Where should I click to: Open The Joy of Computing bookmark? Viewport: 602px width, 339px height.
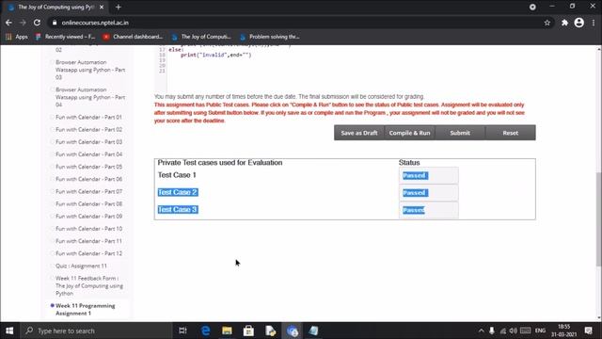pyautogui.click(x=201, y=37)
